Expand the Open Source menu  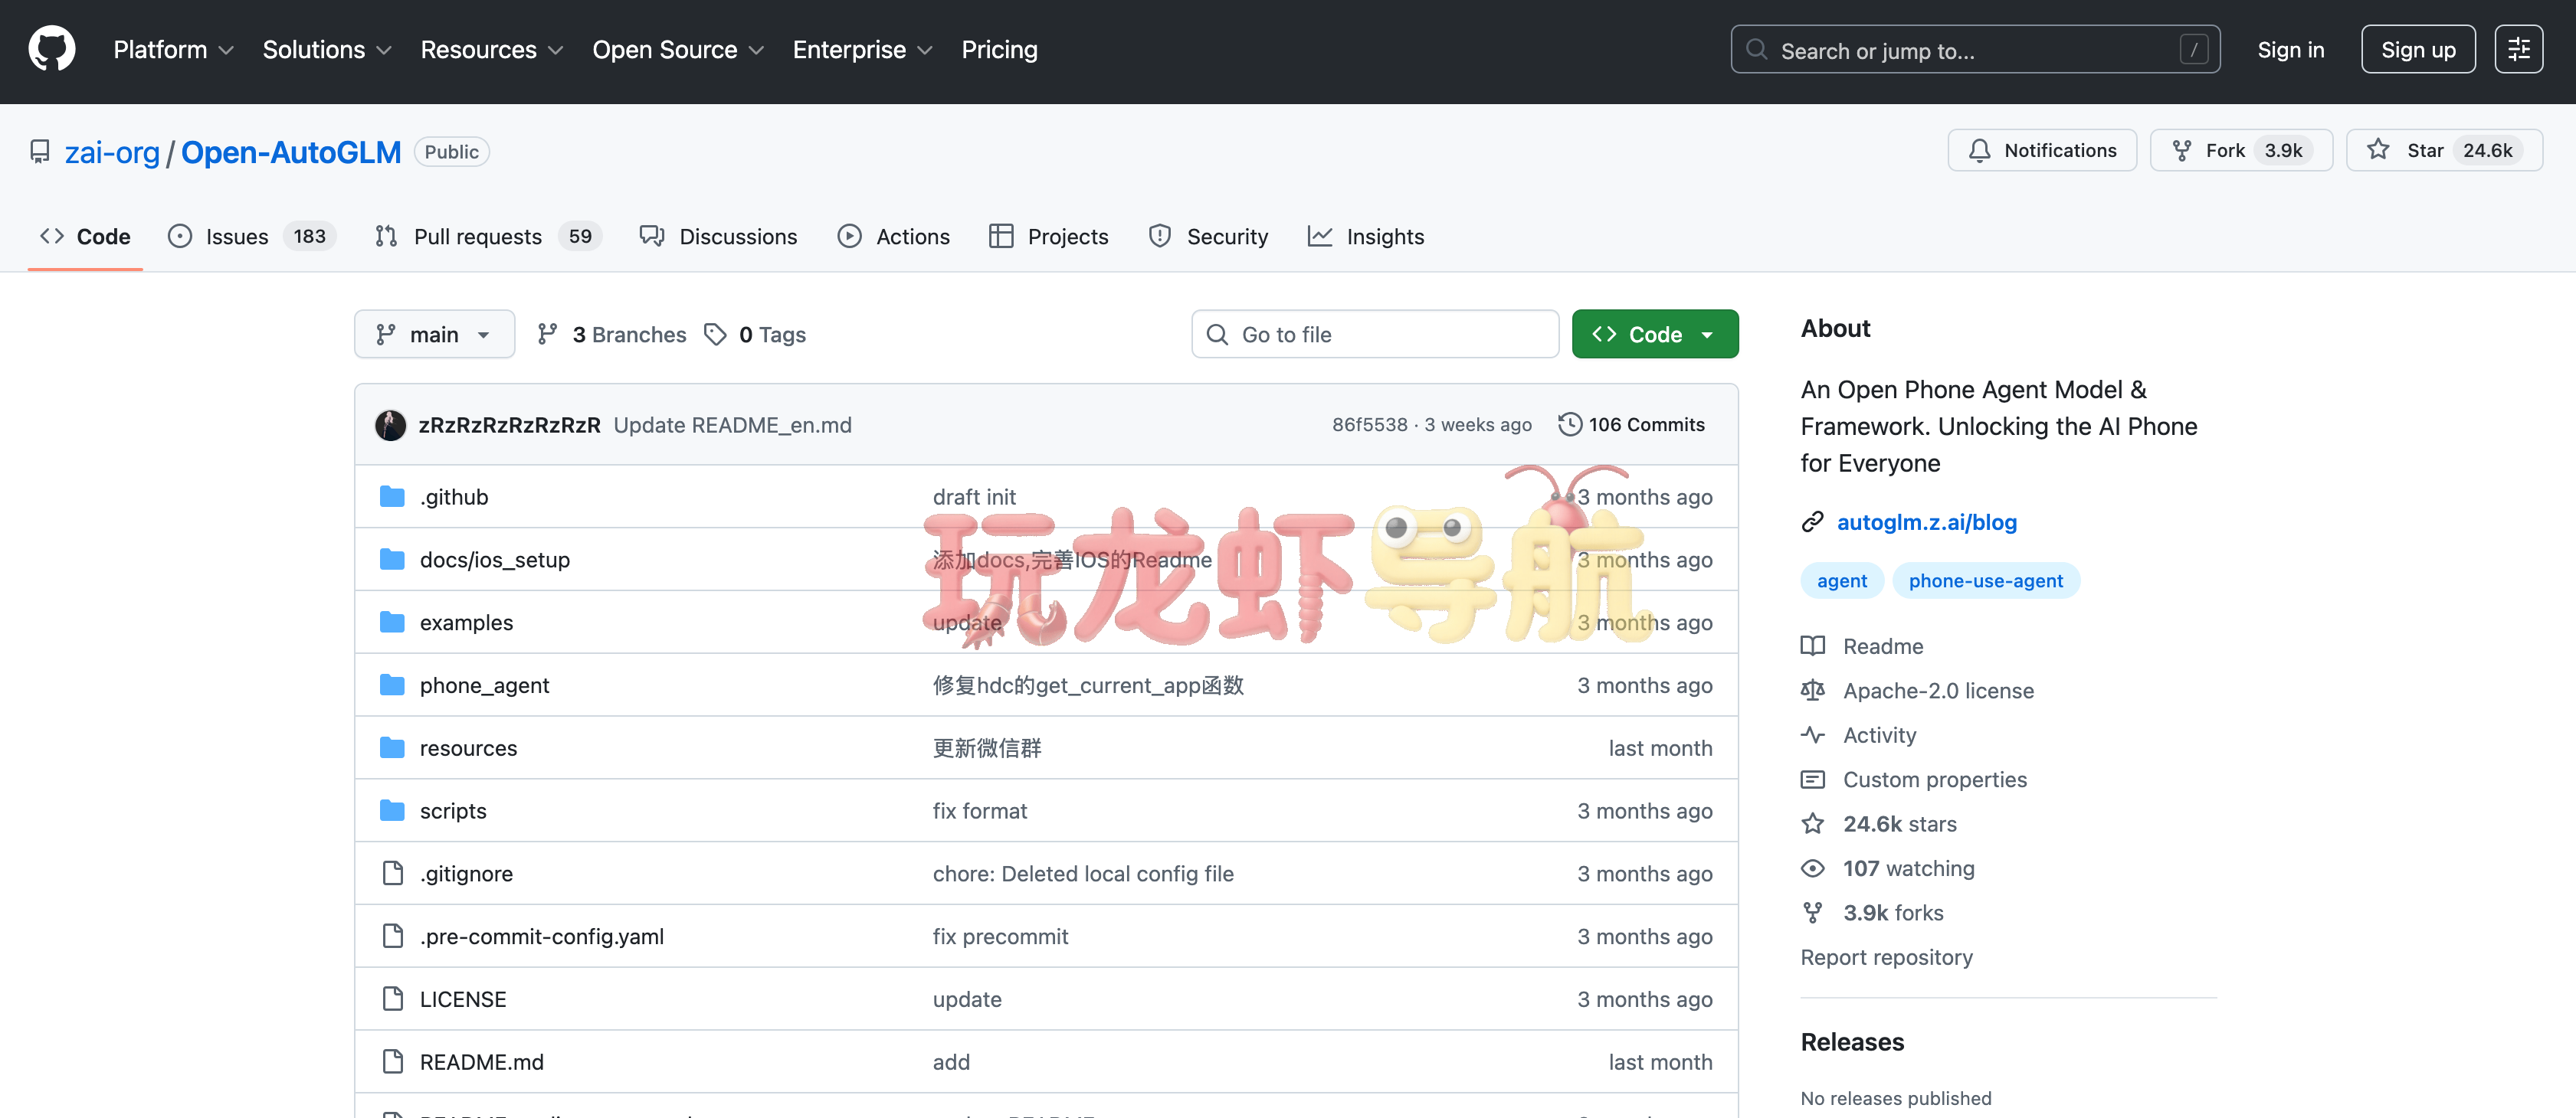678,50
